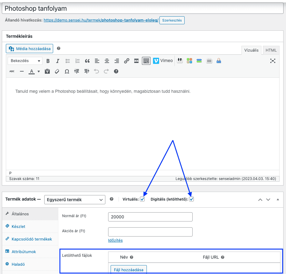Open the text color picker arrow

[x=39, y=72]
